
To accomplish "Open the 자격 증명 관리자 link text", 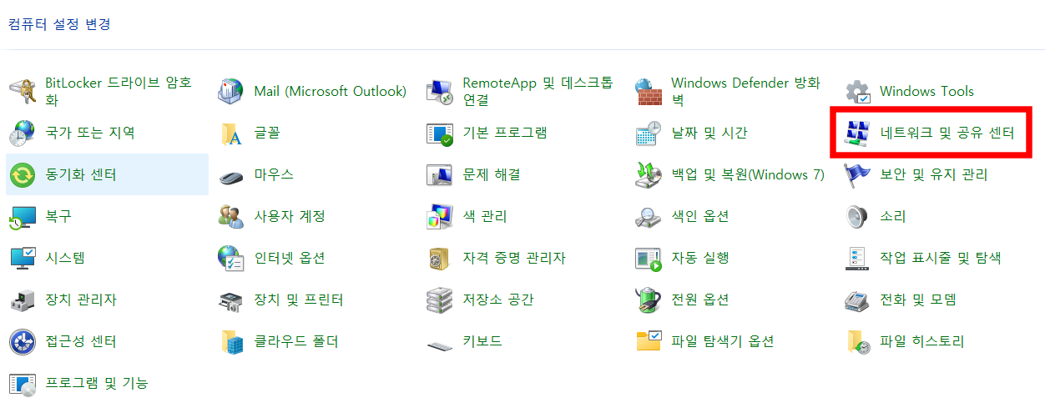I will pos(514,258).
